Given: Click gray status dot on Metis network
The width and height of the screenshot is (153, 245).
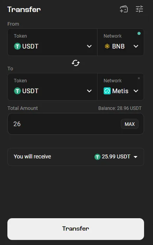Looking at the screenshot, I should [x=139, y=78].
